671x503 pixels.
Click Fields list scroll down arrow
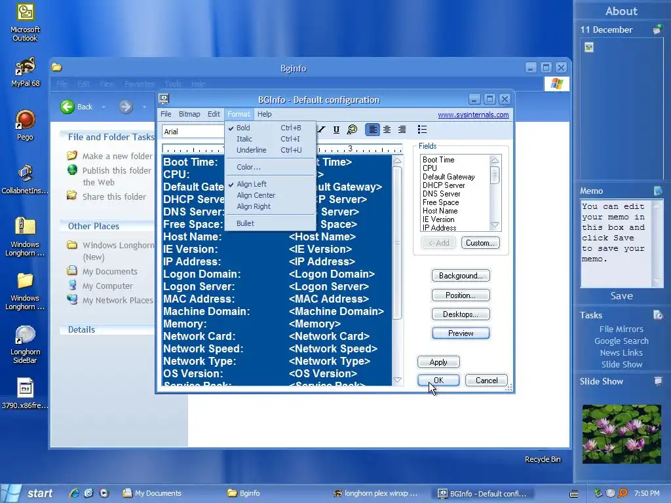tap(495, 225)
